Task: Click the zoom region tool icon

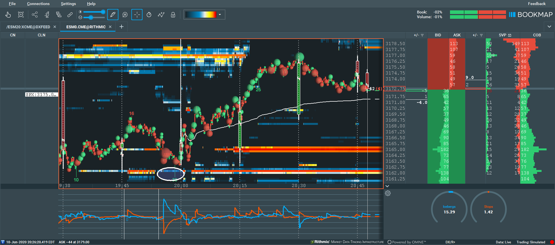Action: [21, 15]
